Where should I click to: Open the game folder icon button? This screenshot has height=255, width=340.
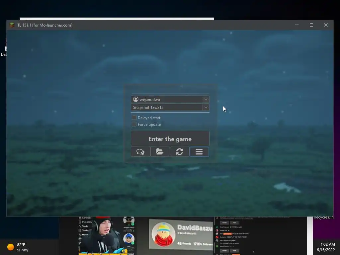point(160,152)
